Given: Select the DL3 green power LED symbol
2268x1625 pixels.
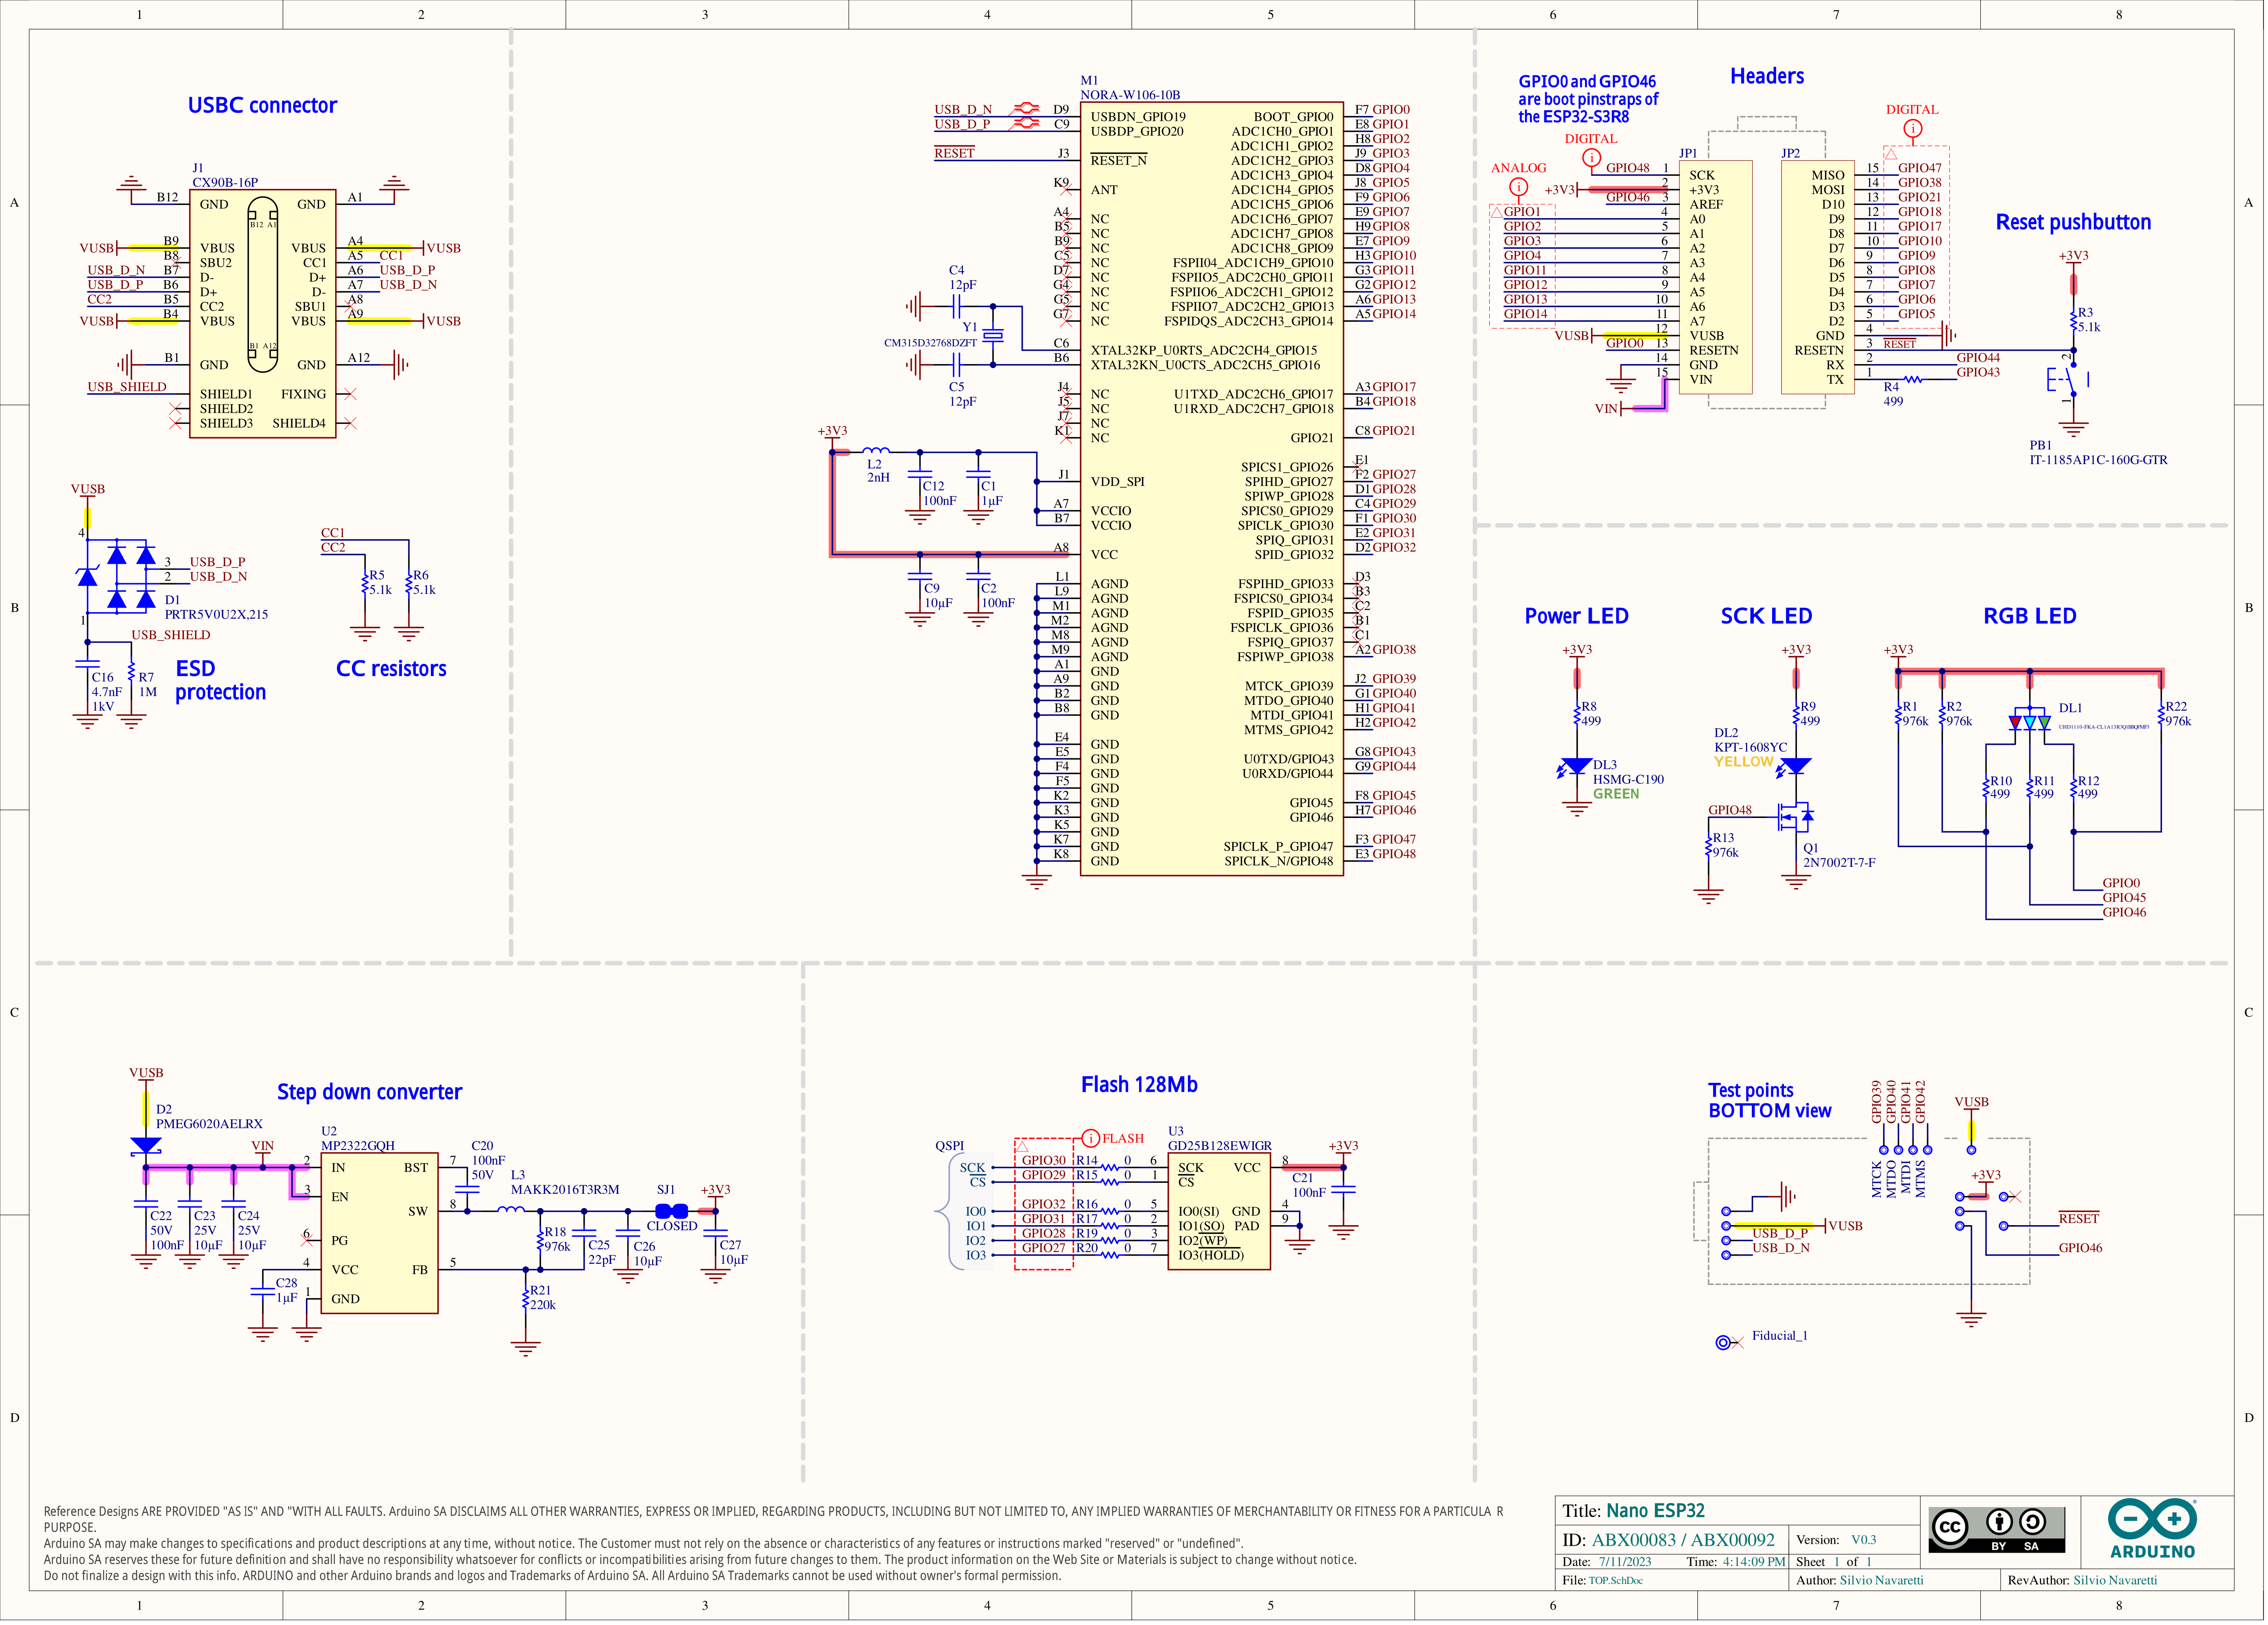Looking at the screenshot, I should click(x=1575, y=767).
